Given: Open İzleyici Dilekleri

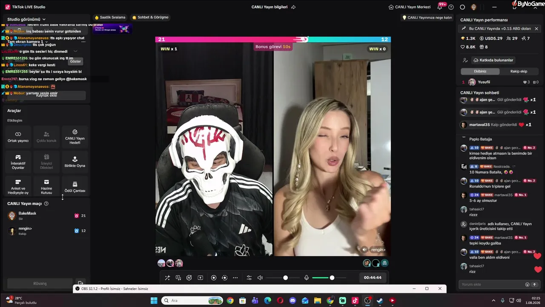Looking at the screenshot, I should [x=46, y=162].
